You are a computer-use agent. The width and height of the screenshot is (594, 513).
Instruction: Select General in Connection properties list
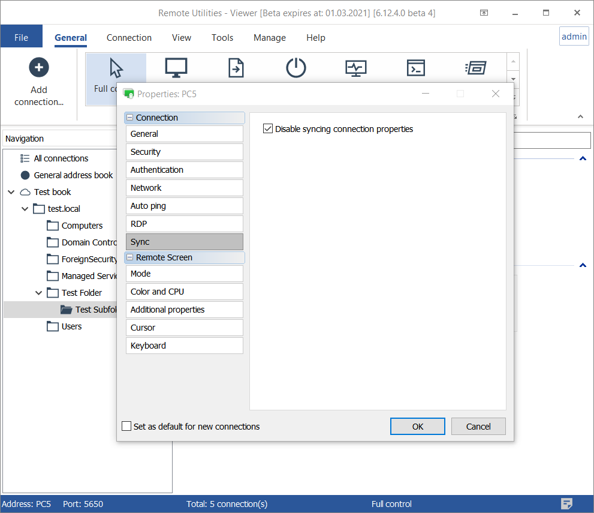coord(185,134)
